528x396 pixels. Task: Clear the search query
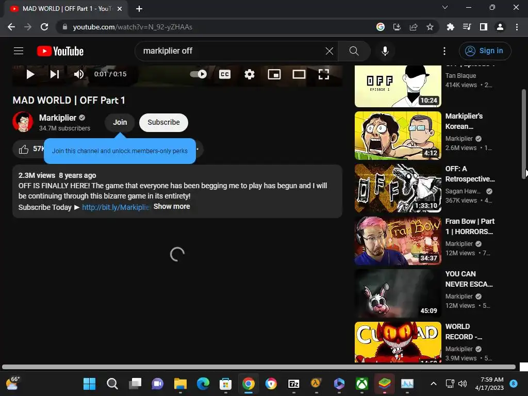[329, 51]
